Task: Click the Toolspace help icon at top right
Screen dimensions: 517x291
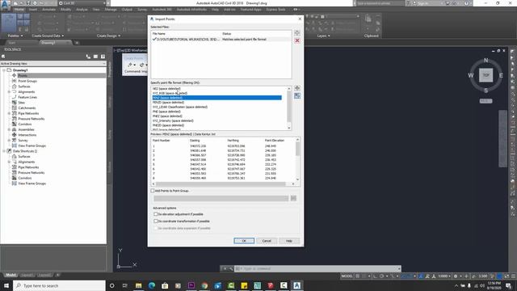Action: point(103,57)
